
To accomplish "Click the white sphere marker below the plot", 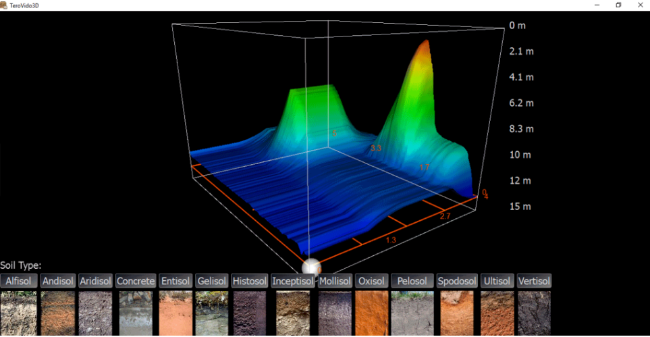I will click(x=312, y=266).
